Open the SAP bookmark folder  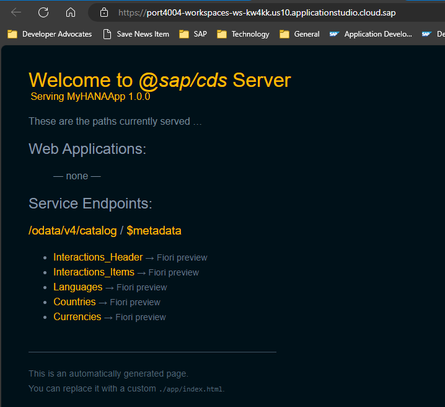click(193, 34)
